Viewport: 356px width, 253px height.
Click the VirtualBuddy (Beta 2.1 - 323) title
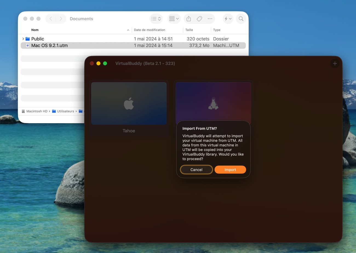(145, 64)
